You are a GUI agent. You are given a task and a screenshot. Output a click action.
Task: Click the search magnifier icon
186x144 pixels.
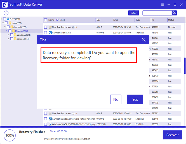[174, 13]
